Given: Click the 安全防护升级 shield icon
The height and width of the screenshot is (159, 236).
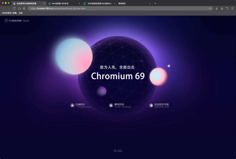Looking at the screenshot, I should (151, 105).
